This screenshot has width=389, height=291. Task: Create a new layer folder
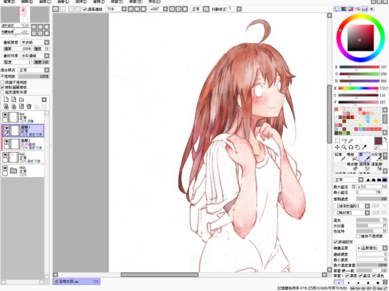click(21, 100)
